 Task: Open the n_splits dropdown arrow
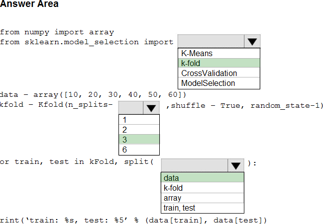[151, 108]
